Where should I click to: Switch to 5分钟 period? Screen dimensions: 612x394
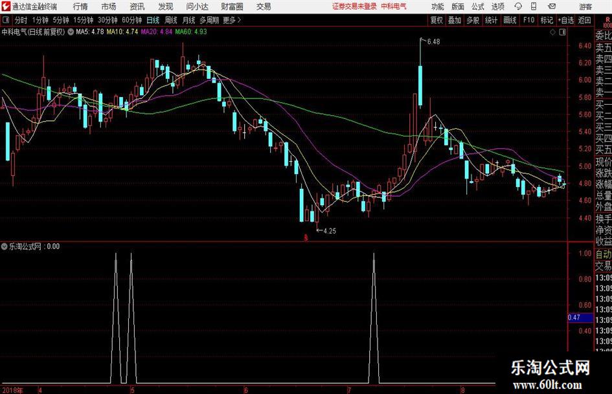[x=61, y=20]
